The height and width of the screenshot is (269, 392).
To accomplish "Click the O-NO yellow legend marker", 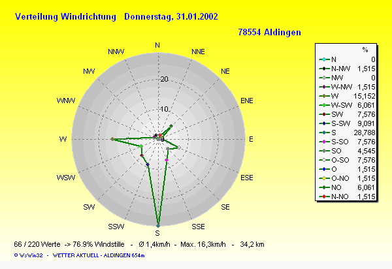I will pos(325,177).
